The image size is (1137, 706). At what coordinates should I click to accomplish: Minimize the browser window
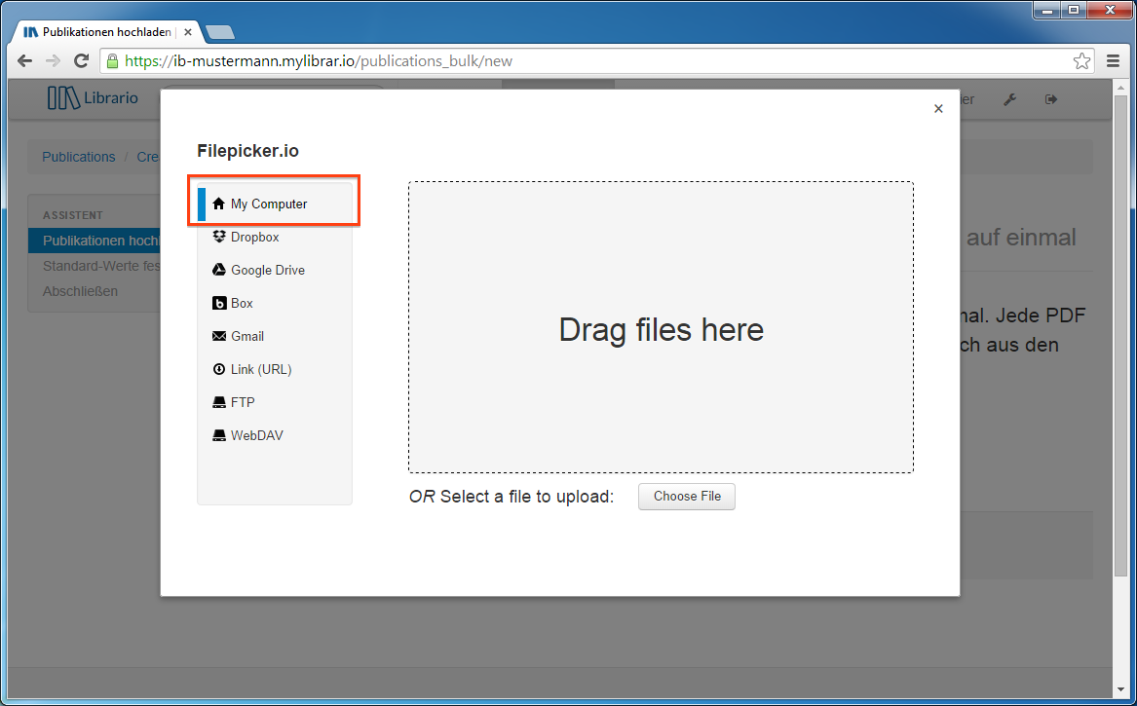coord(1047,10)
